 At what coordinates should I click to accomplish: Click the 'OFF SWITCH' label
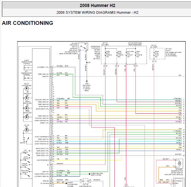25,151
